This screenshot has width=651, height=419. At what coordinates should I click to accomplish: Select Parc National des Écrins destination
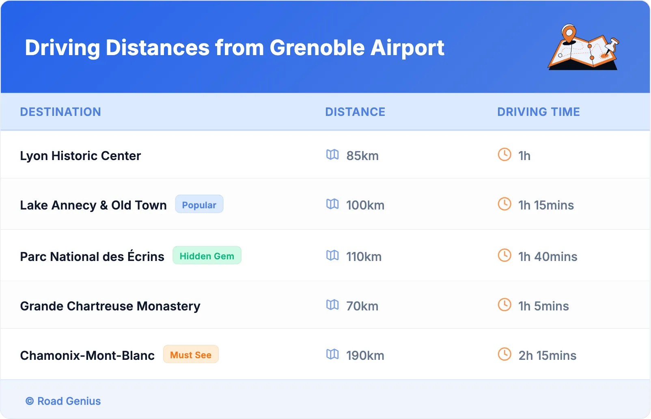(92, 256)
